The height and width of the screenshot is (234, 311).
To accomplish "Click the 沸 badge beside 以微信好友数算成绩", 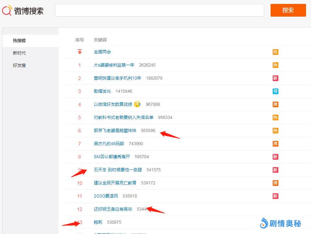I will [275, 104].
